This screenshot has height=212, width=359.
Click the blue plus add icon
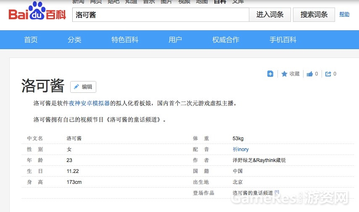click(x=270, y=74)
